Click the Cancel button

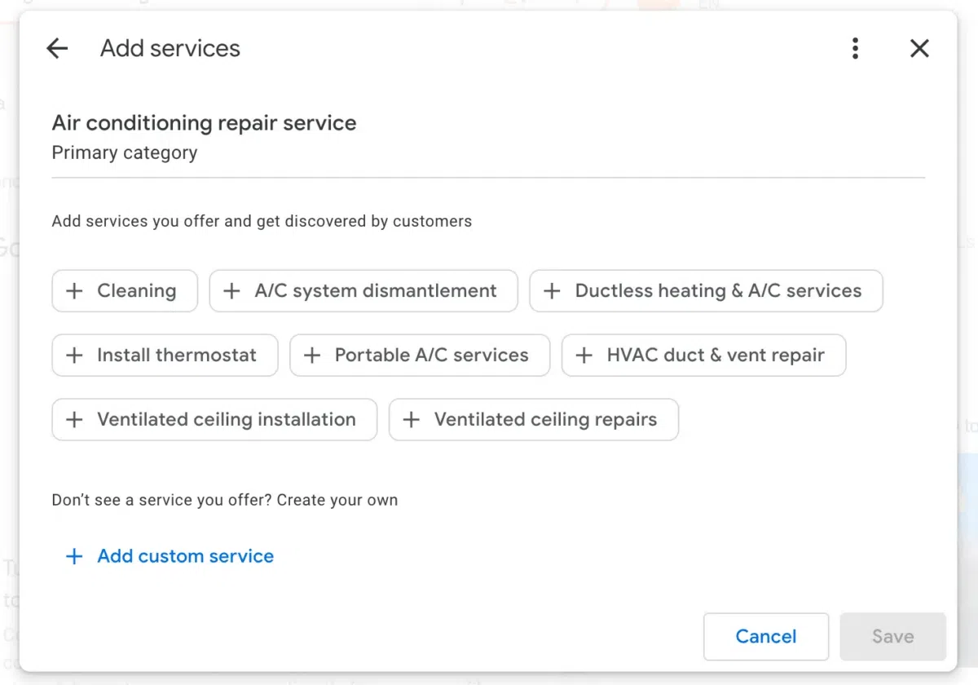pyautogui.click(x=765, y=636)
